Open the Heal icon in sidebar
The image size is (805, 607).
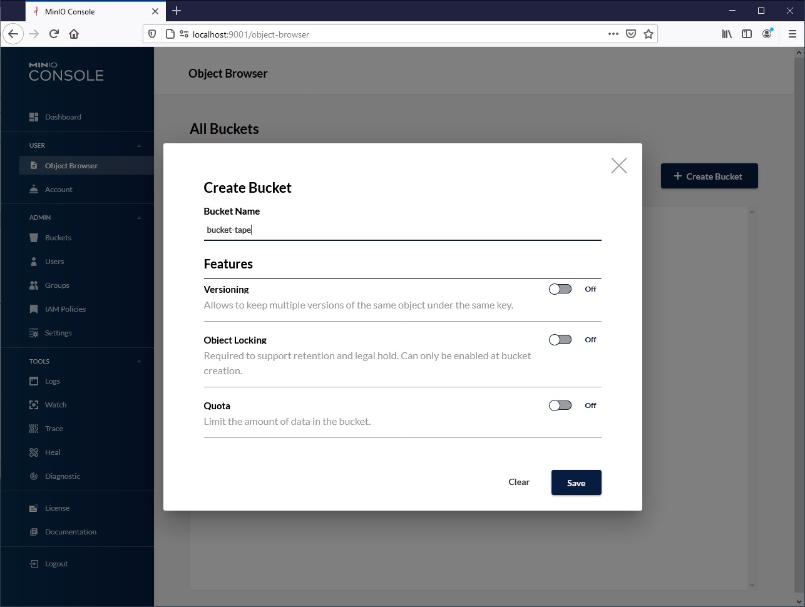pos(34,452)
